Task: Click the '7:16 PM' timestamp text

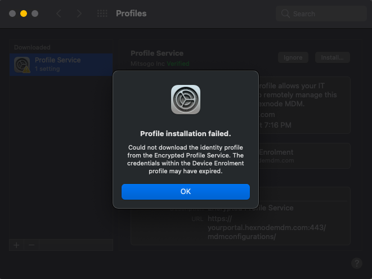Action: pos(278,125)
